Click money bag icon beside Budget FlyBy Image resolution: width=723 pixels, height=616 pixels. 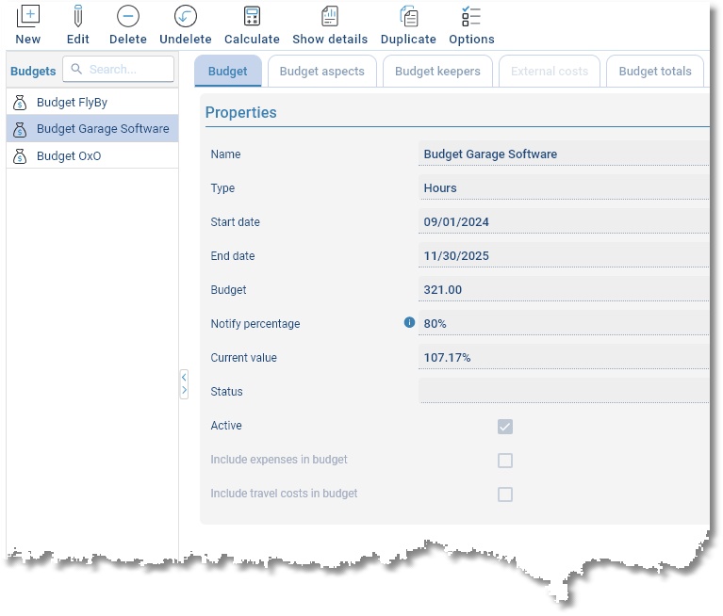[20, 103]
